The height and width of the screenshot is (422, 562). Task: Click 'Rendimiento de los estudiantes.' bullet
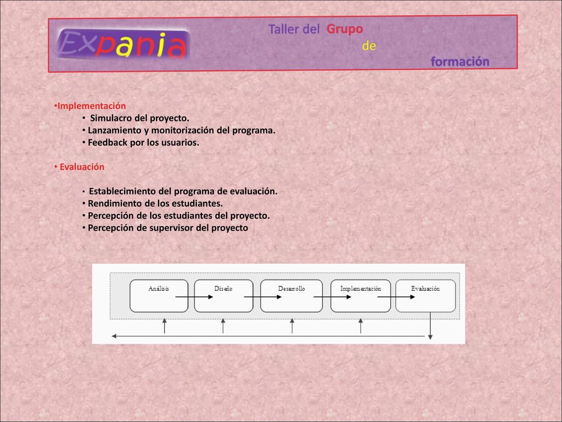pos(155,203)
